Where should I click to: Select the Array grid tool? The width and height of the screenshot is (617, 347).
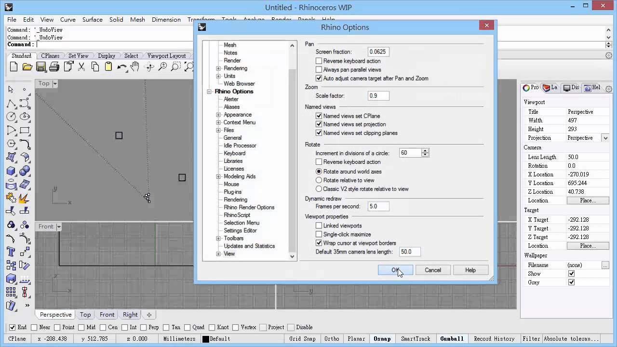coord(11,292)
